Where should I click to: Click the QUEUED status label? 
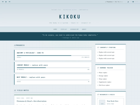click(x=19, y=82)
